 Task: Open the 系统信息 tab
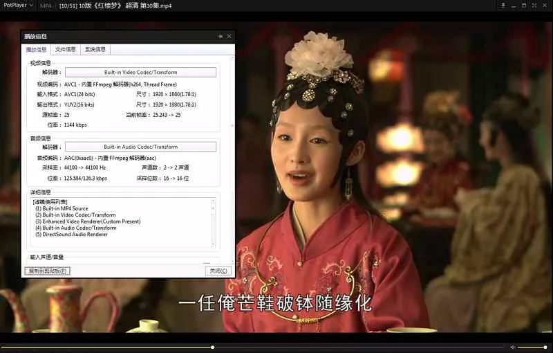95,50
